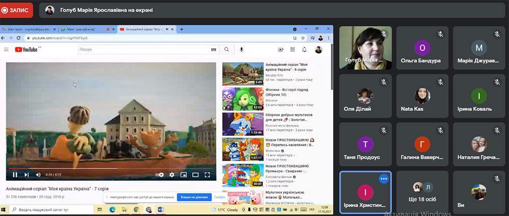509x216 pixels.
Task: Open the Chrome three-dot menu
Action: (329, 38)
